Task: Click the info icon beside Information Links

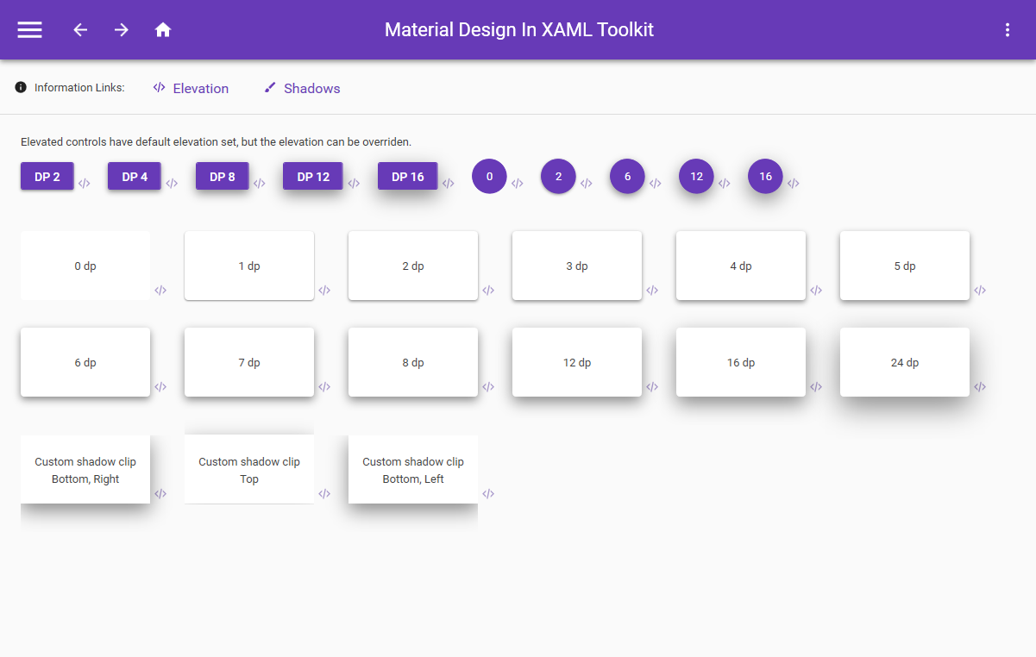Action: pyautogui.click(x=21, y=87)
